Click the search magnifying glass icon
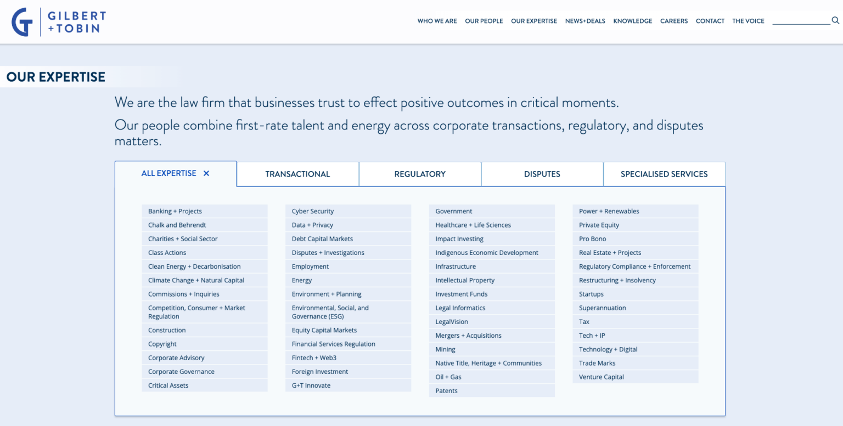 [835, 20]
